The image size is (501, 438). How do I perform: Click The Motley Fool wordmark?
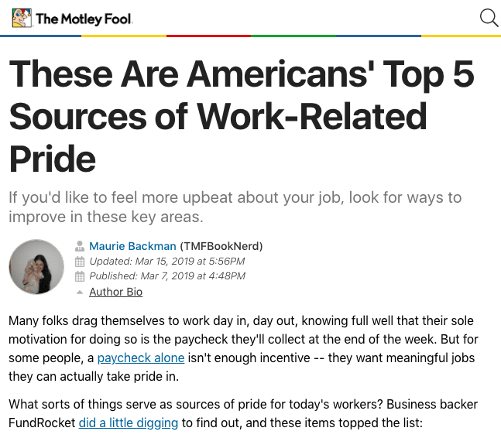coord(84,19)
